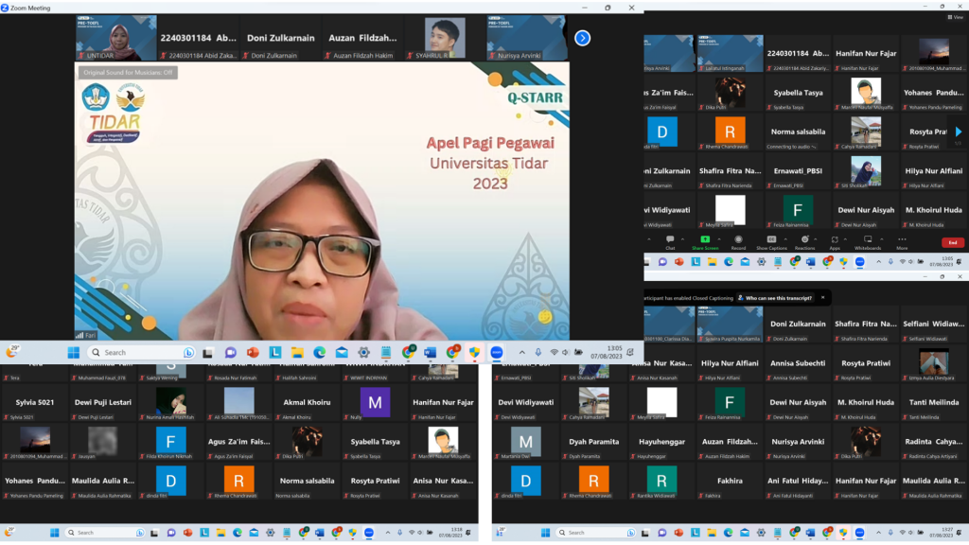Click the blue right arrow in upper-right gallery
The image size is (969, 545).
(958, 132)
